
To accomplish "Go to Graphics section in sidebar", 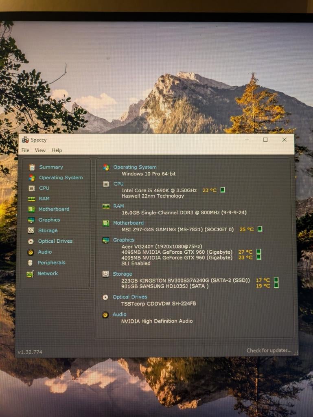I will tap(49, 219).
